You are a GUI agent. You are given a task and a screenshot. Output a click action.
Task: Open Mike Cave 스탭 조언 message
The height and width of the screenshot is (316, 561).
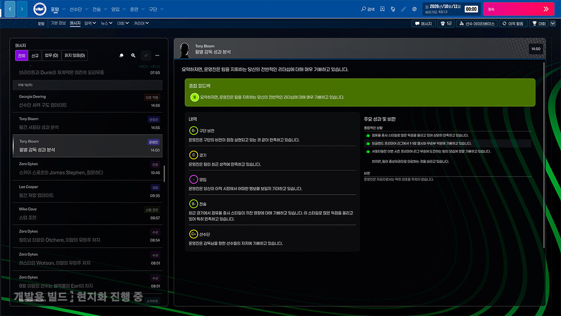[88, 213]
